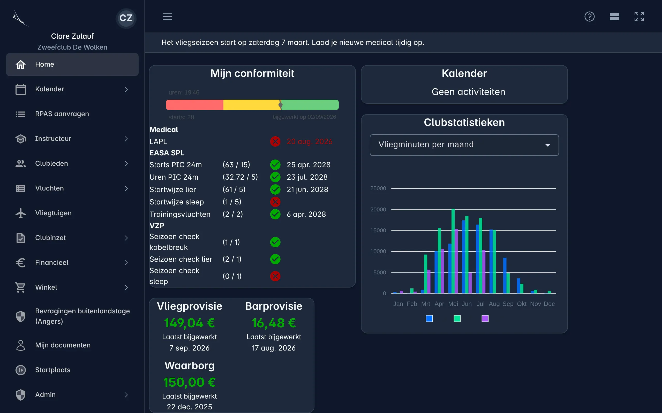Click the Kalender calendar icon in sidebar
This screenshot has height=413, width=662.
pos(21,89)
